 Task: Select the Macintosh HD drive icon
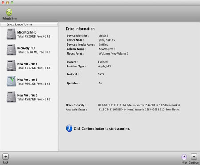point(11,34)
